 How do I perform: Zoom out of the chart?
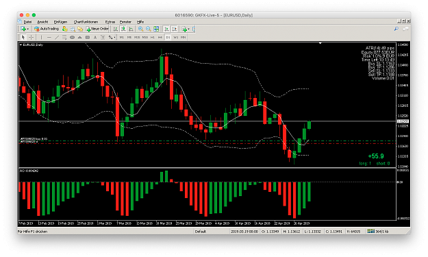[148, 29]
